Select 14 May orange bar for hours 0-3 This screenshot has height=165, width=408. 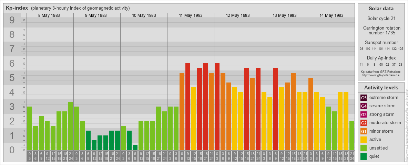311,114
